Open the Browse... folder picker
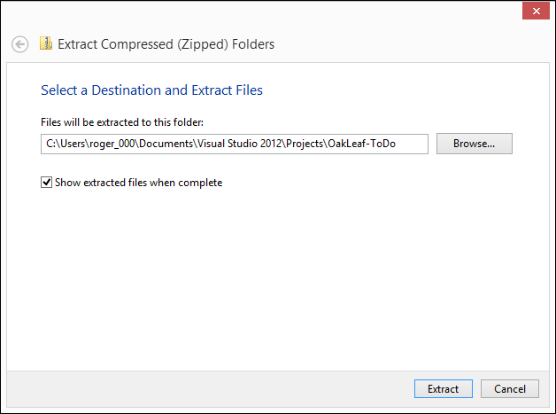This screenshot has width=556, height=414. coord(474,144)
